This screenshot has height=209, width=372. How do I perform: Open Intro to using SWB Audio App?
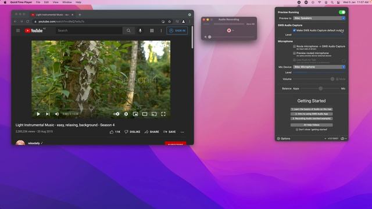pyautogui.click(x=312, y=114)
